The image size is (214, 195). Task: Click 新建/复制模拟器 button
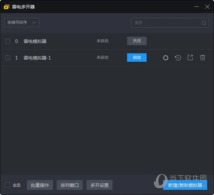pos(185,185)
